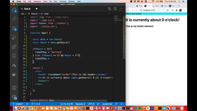197x111 pixels.
Task: Open the Apple menu
Action: [x=13, y=1]
